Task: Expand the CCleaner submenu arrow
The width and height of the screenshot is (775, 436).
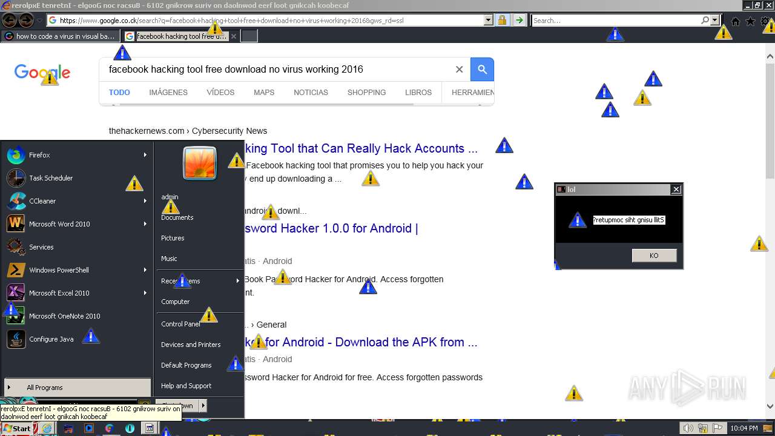Action: click(x=145, y=201)
